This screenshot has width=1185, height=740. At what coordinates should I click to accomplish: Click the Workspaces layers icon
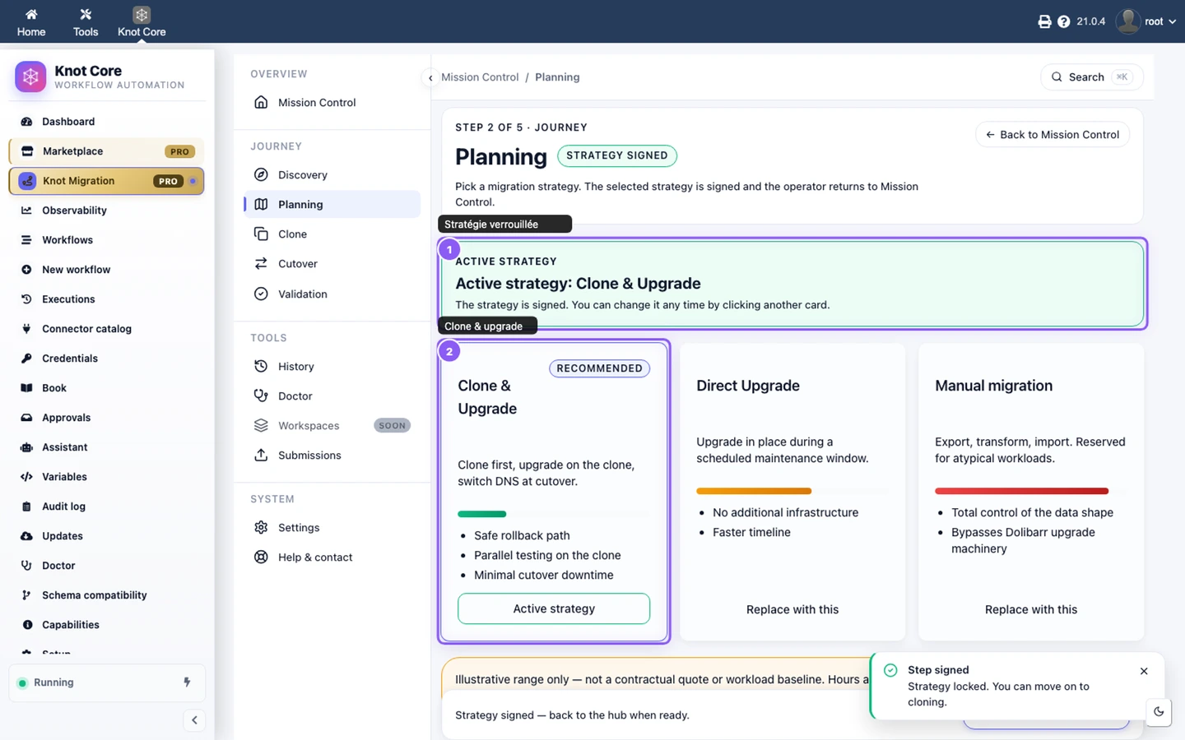pos(261,425)
